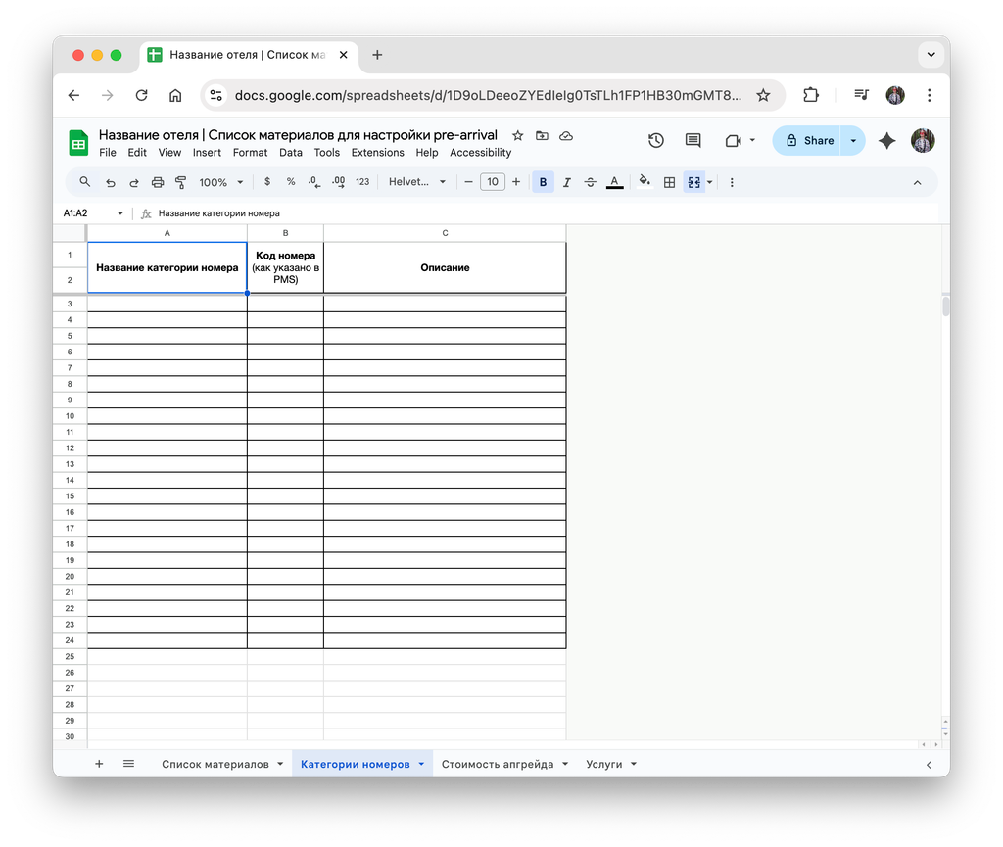Expand the Share options dropdown arrow

pos(853,141)
